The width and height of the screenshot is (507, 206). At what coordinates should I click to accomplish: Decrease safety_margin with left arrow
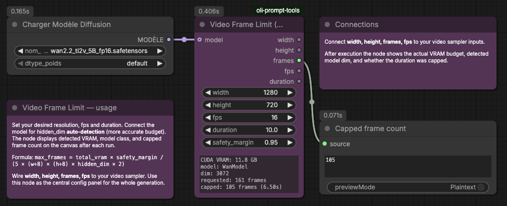coord(207,143)
